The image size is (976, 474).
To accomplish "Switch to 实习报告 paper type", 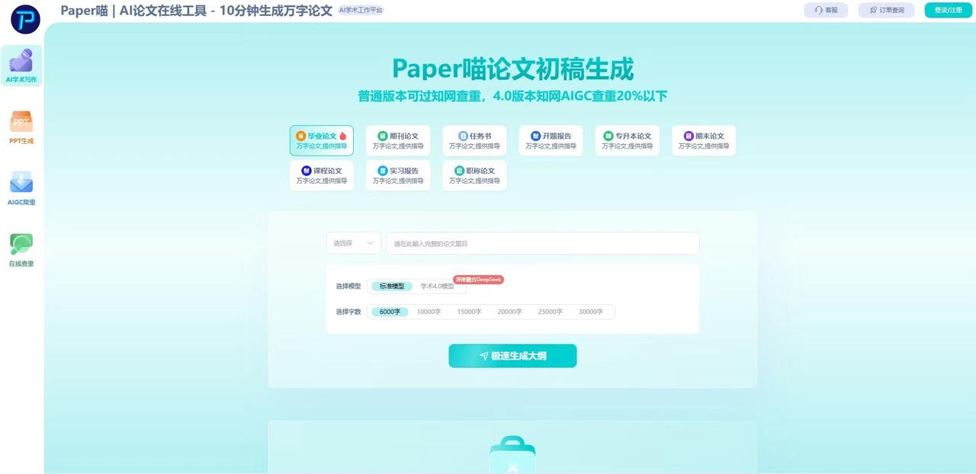I will (398, 175).
